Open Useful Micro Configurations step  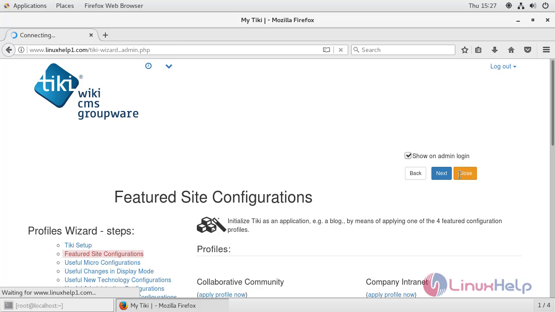pos(102,263)
